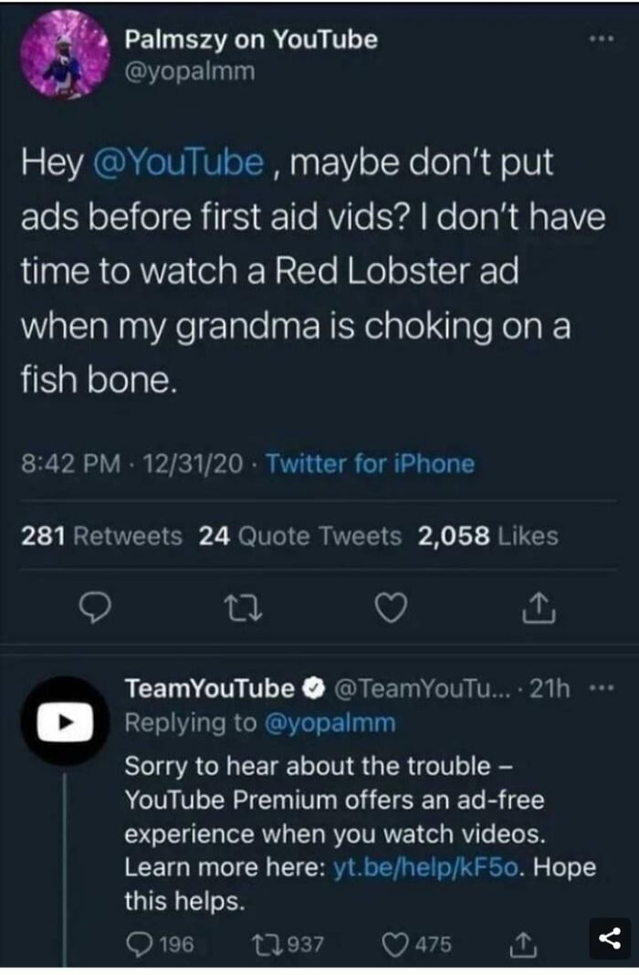
Task: Click TeamYouTube's verified badge
Action: pos(313,688)
